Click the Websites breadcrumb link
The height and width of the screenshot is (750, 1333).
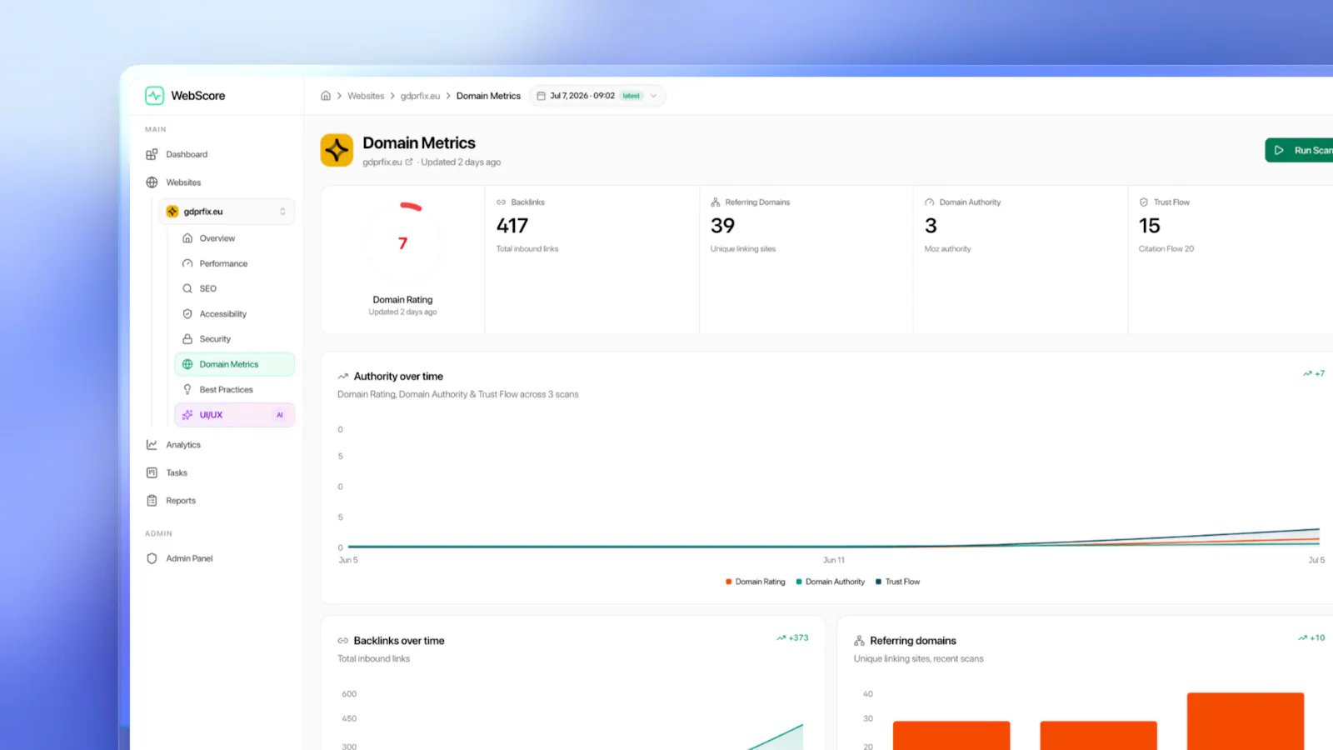[x=366, y=96]
